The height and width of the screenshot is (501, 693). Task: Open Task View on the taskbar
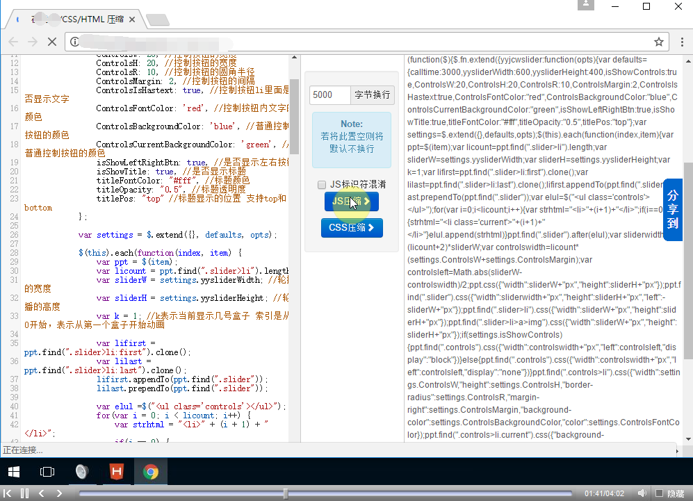click(47, 473)
